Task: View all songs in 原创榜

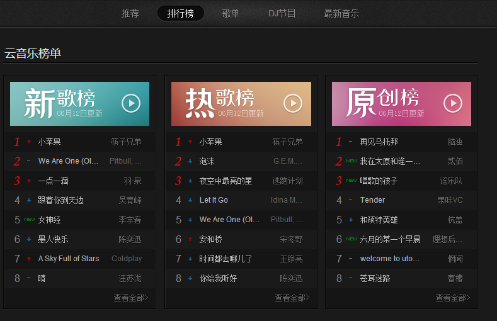Action: coord(453,298)
